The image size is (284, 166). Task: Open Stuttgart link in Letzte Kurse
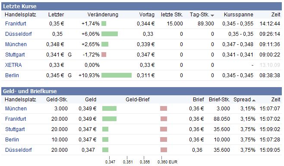pyautogui.click(x=15, y=54)
